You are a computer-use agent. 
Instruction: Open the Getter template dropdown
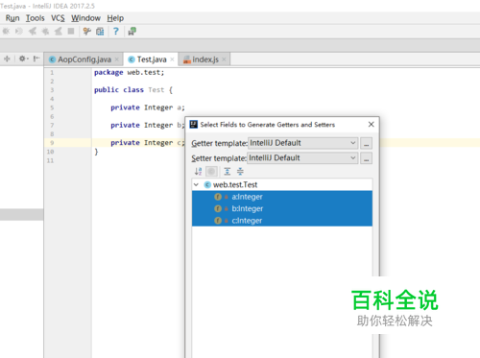(x=303, y=143)
